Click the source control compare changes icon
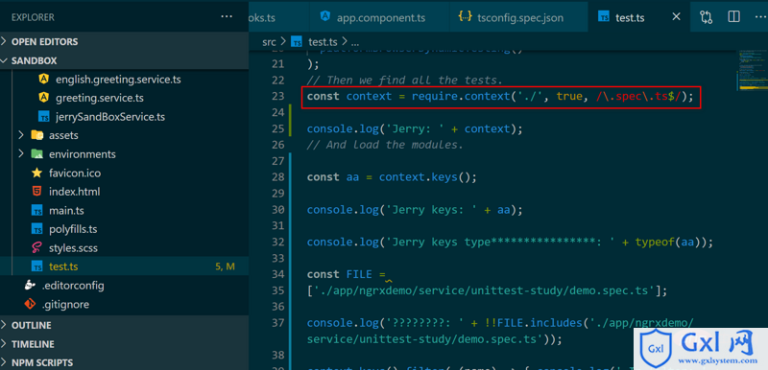This screenshot has width=768, height=370. pos(706,17)
